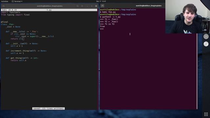Click the webcam video overlay
210x118 pixels.
(x=188, y=17)
